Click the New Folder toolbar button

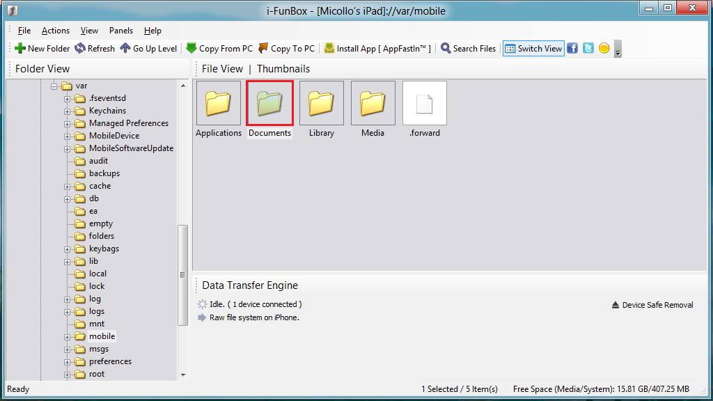coord(42,48)
